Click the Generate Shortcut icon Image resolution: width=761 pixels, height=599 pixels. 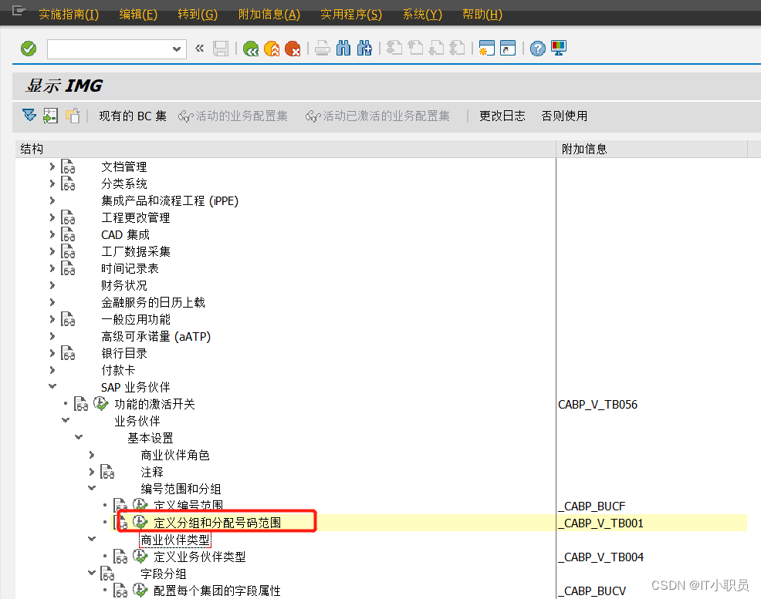(x=508, y=49)
